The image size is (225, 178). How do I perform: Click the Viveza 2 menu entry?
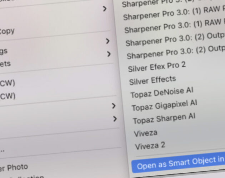(150, 146)
